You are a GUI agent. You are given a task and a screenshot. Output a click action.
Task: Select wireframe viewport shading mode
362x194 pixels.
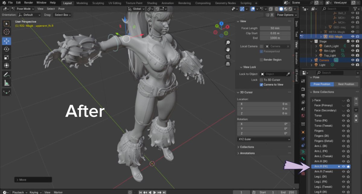click(x=276, y=9)
